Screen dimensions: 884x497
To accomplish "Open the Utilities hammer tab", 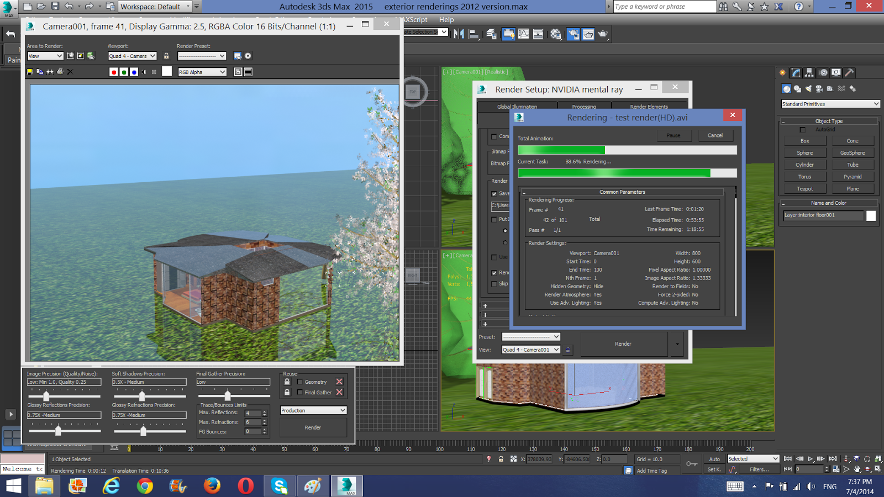I will point(850,72).
